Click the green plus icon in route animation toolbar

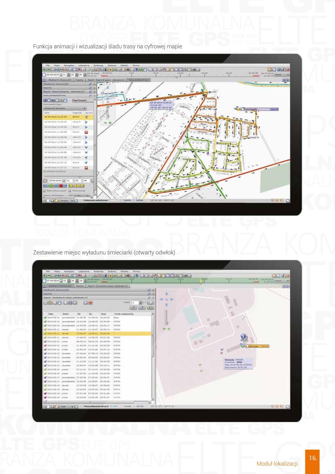click(44, 69)
